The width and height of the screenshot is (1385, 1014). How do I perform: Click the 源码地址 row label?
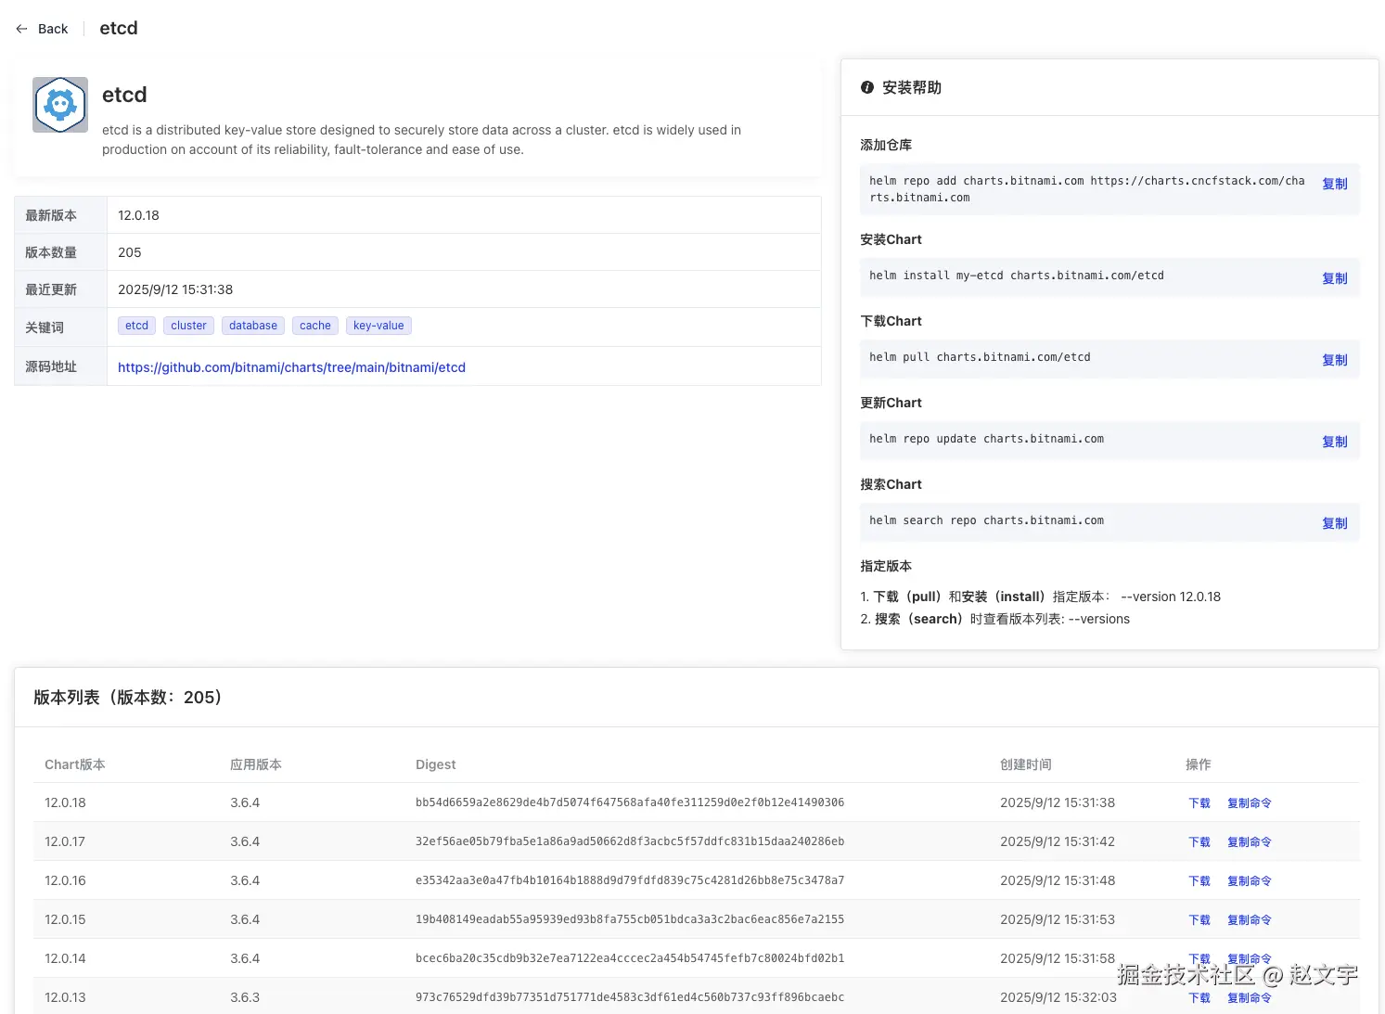tap(51, 366)
